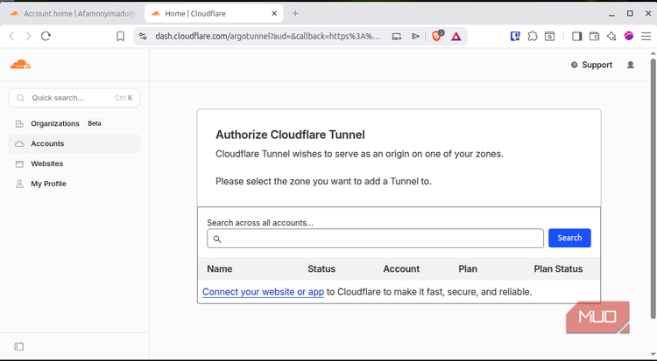This screenshot has height=361, width=657.
Task: Open the blue password manager extension
Action: point(515,37)
